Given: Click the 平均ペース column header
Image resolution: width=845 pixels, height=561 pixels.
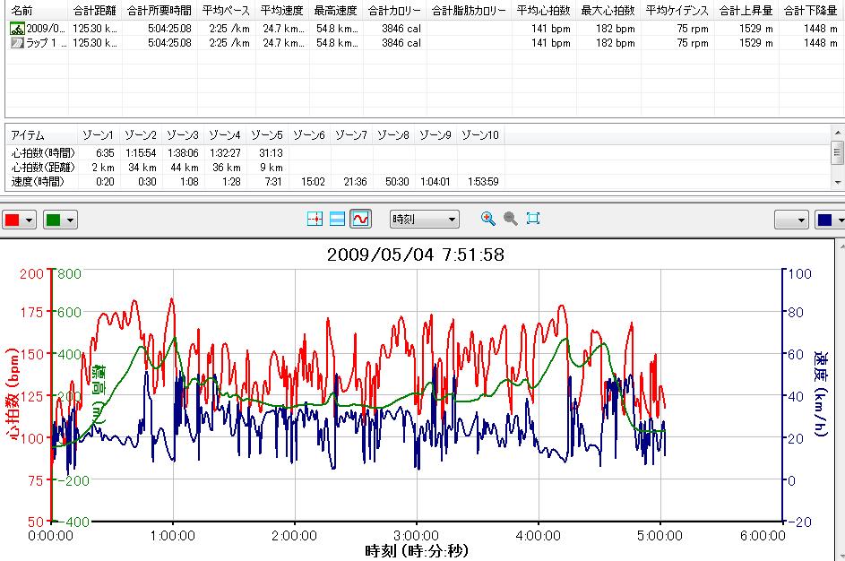Looking at the screenshot, I should [227, 10].
